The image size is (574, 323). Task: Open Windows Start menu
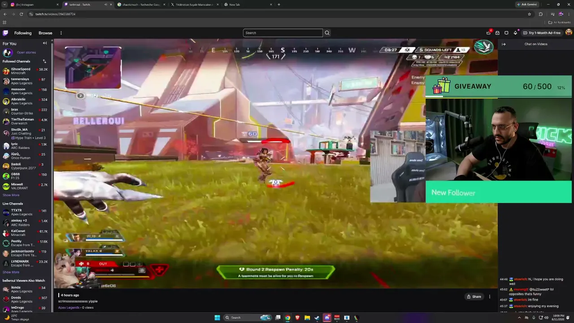(217, 318)
